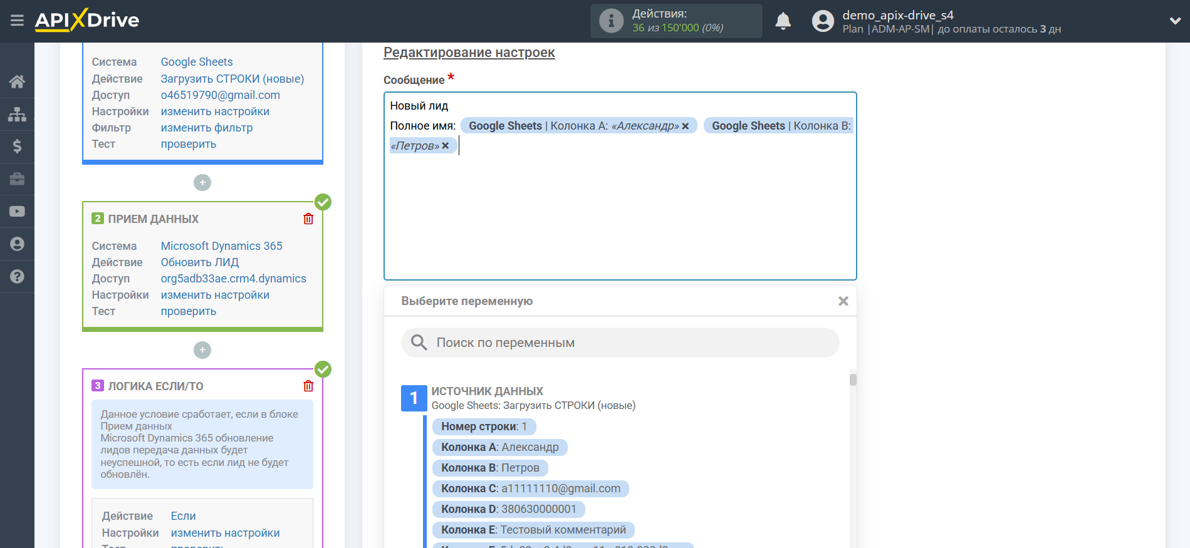Open the org5adb33ae.crm4.dynamics access link
This screenshot has width=1190, height=548.
pyautogui.click(x=234, y=279)
